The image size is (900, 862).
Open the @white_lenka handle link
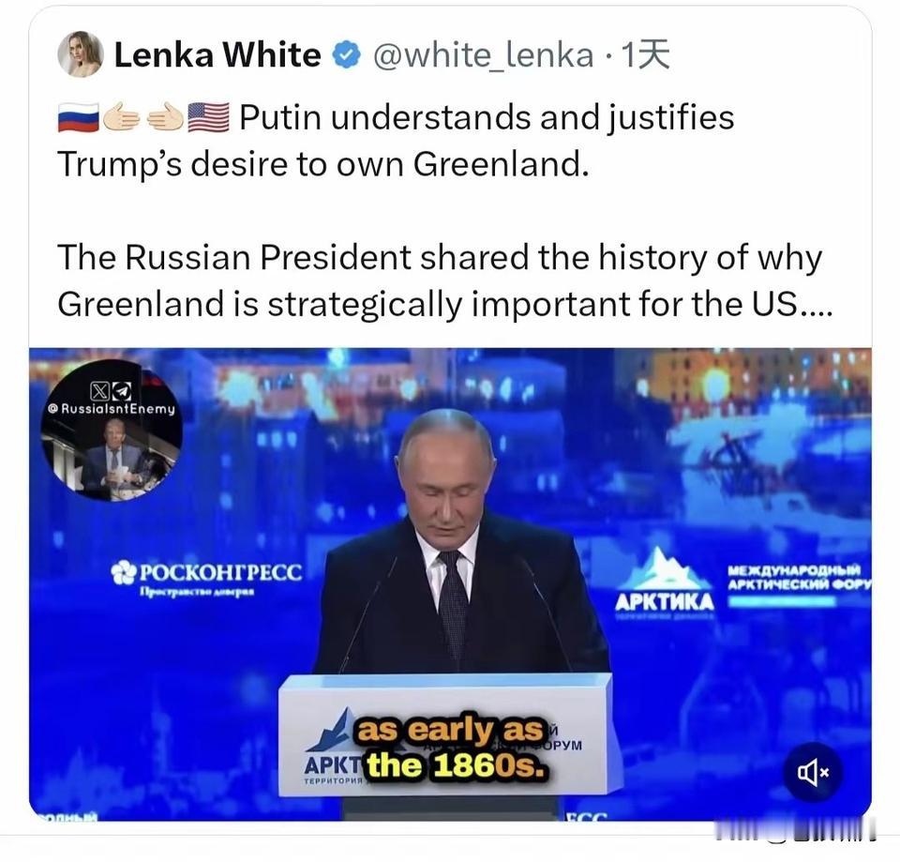pyautogui.click(x=484, y=55)
